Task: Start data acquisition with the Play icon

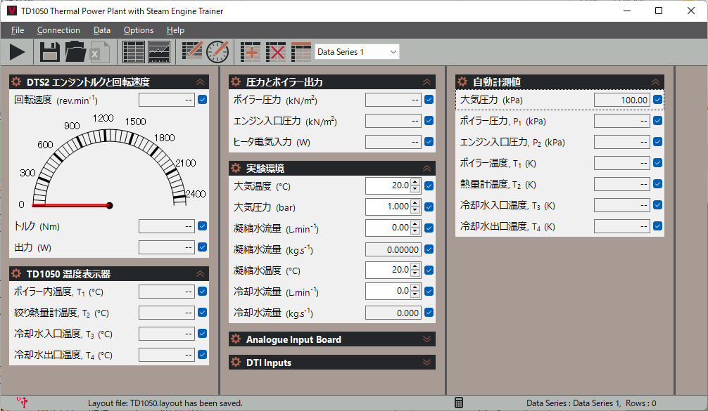Action: (17, 52)
